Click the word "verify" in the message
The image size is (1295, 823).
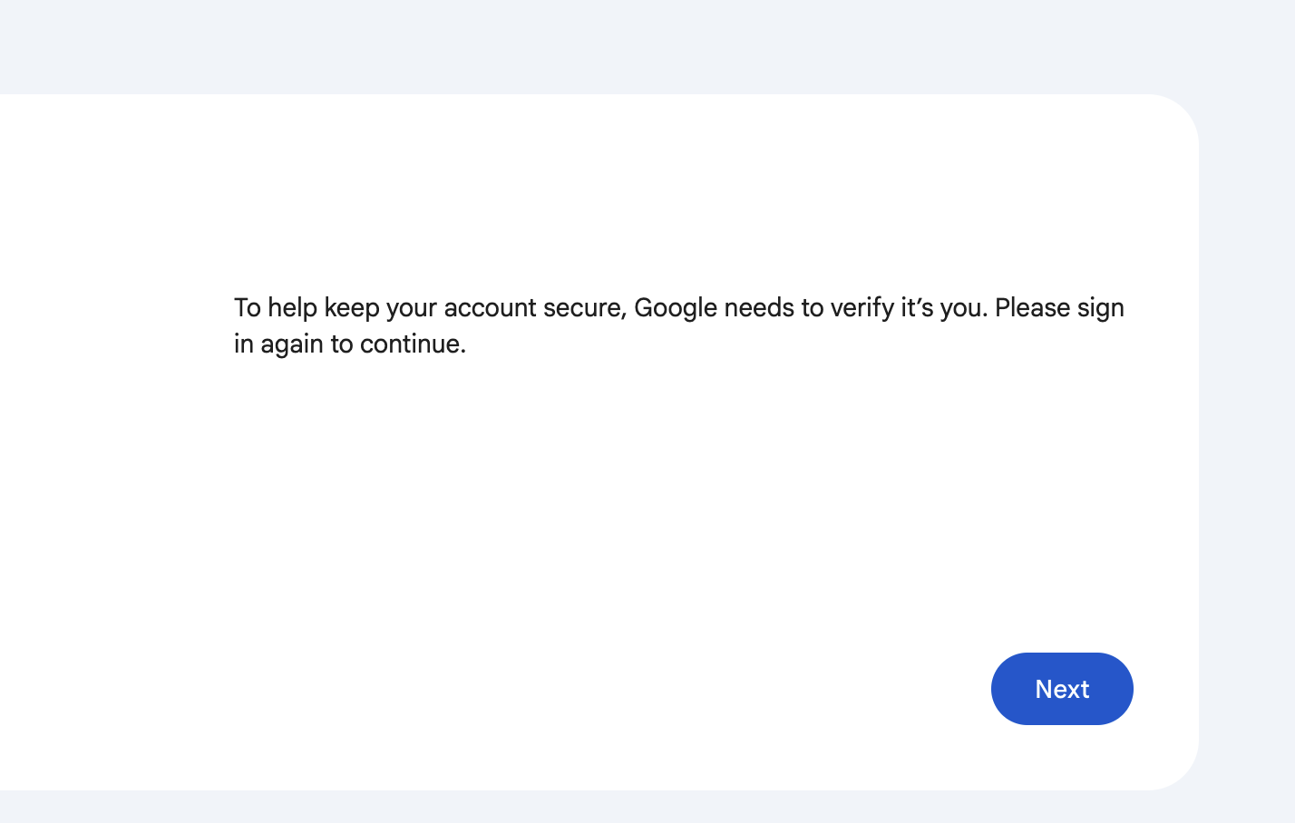[862, 308]
